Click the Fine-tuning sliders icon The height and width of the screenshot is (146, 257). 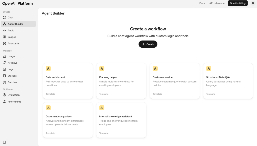click(4, 102)
